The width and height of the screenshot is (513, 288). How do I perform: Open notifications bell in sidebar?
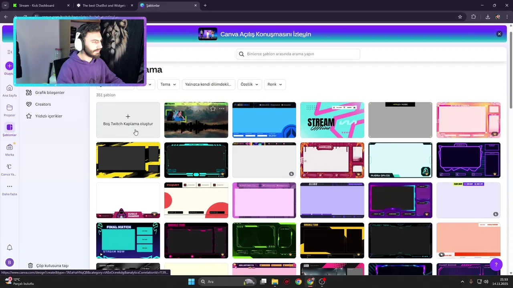tap(10, 248)
